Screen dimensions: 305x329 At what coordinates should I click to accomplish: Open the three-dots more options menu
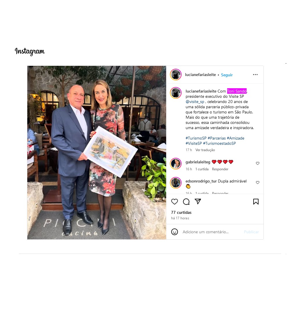[255, 75]
